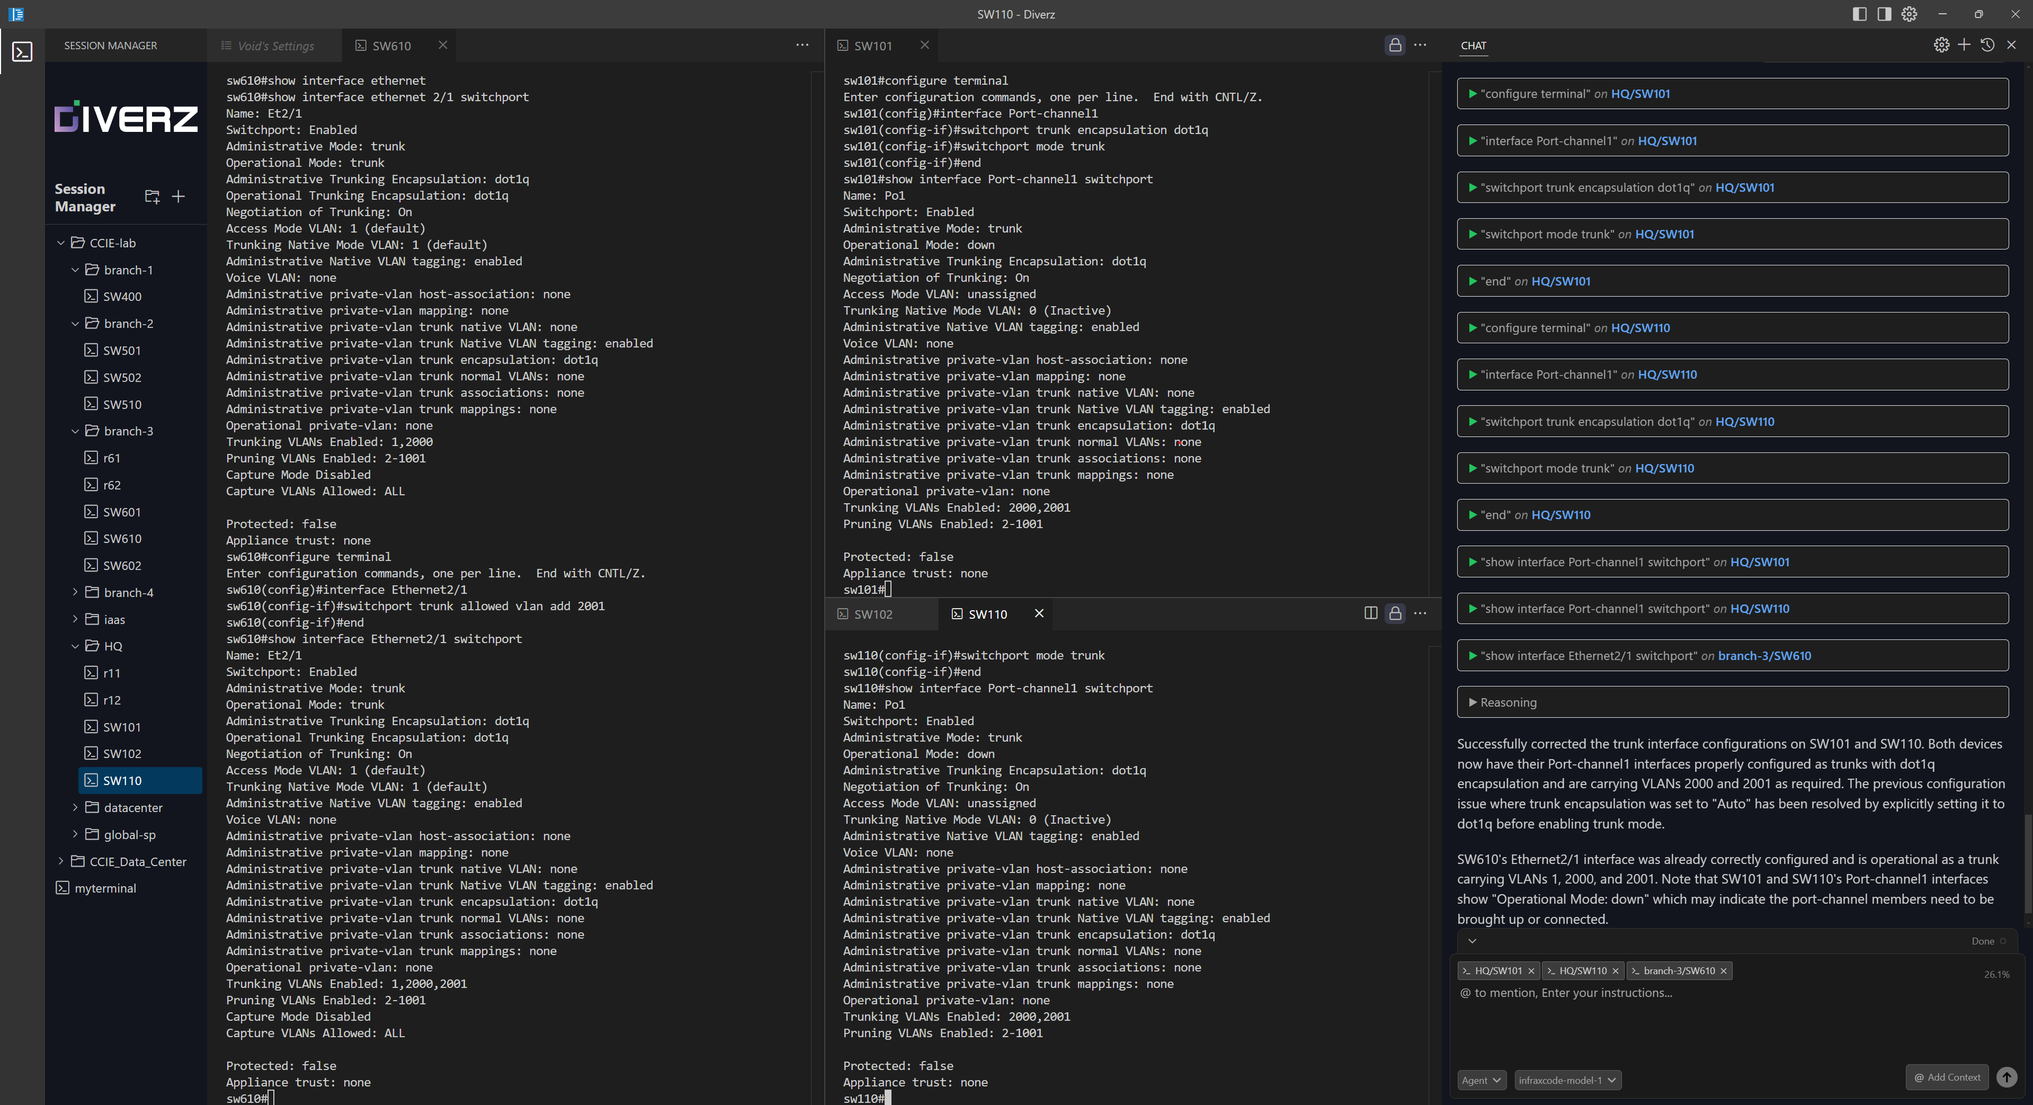This screenshot has height=1105, width=2033.
Task: Open chat settings gear icon
Action: click(1941, 45)
